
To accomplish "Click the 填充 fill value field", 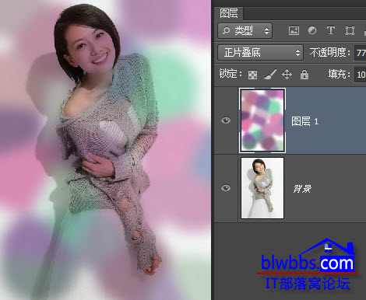I will 361,75.
